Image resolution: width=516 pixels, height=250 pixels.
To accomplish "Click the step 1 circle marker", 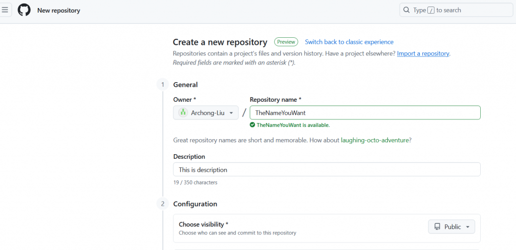I will coord(162,85).
